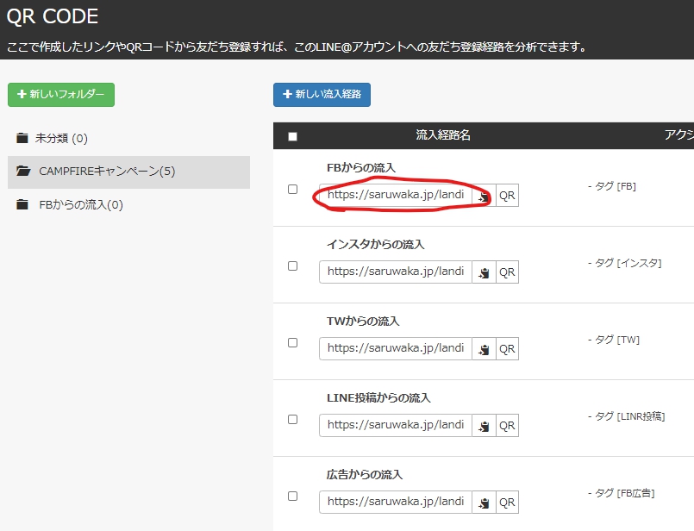Open the CAMPFIREキャンペーン(5) folder
The image size is (694, 531).
(x=128, y=172)
